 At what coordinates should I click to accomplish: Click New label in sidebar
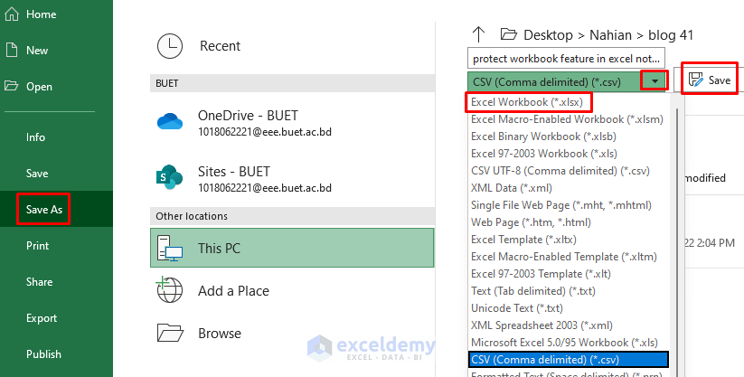pos(37,51)
